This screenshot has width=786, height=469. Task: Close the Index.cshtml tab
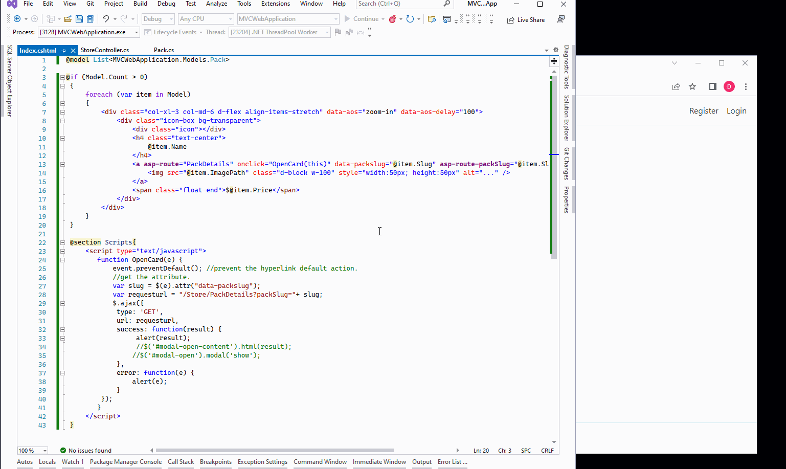[73, 51]
